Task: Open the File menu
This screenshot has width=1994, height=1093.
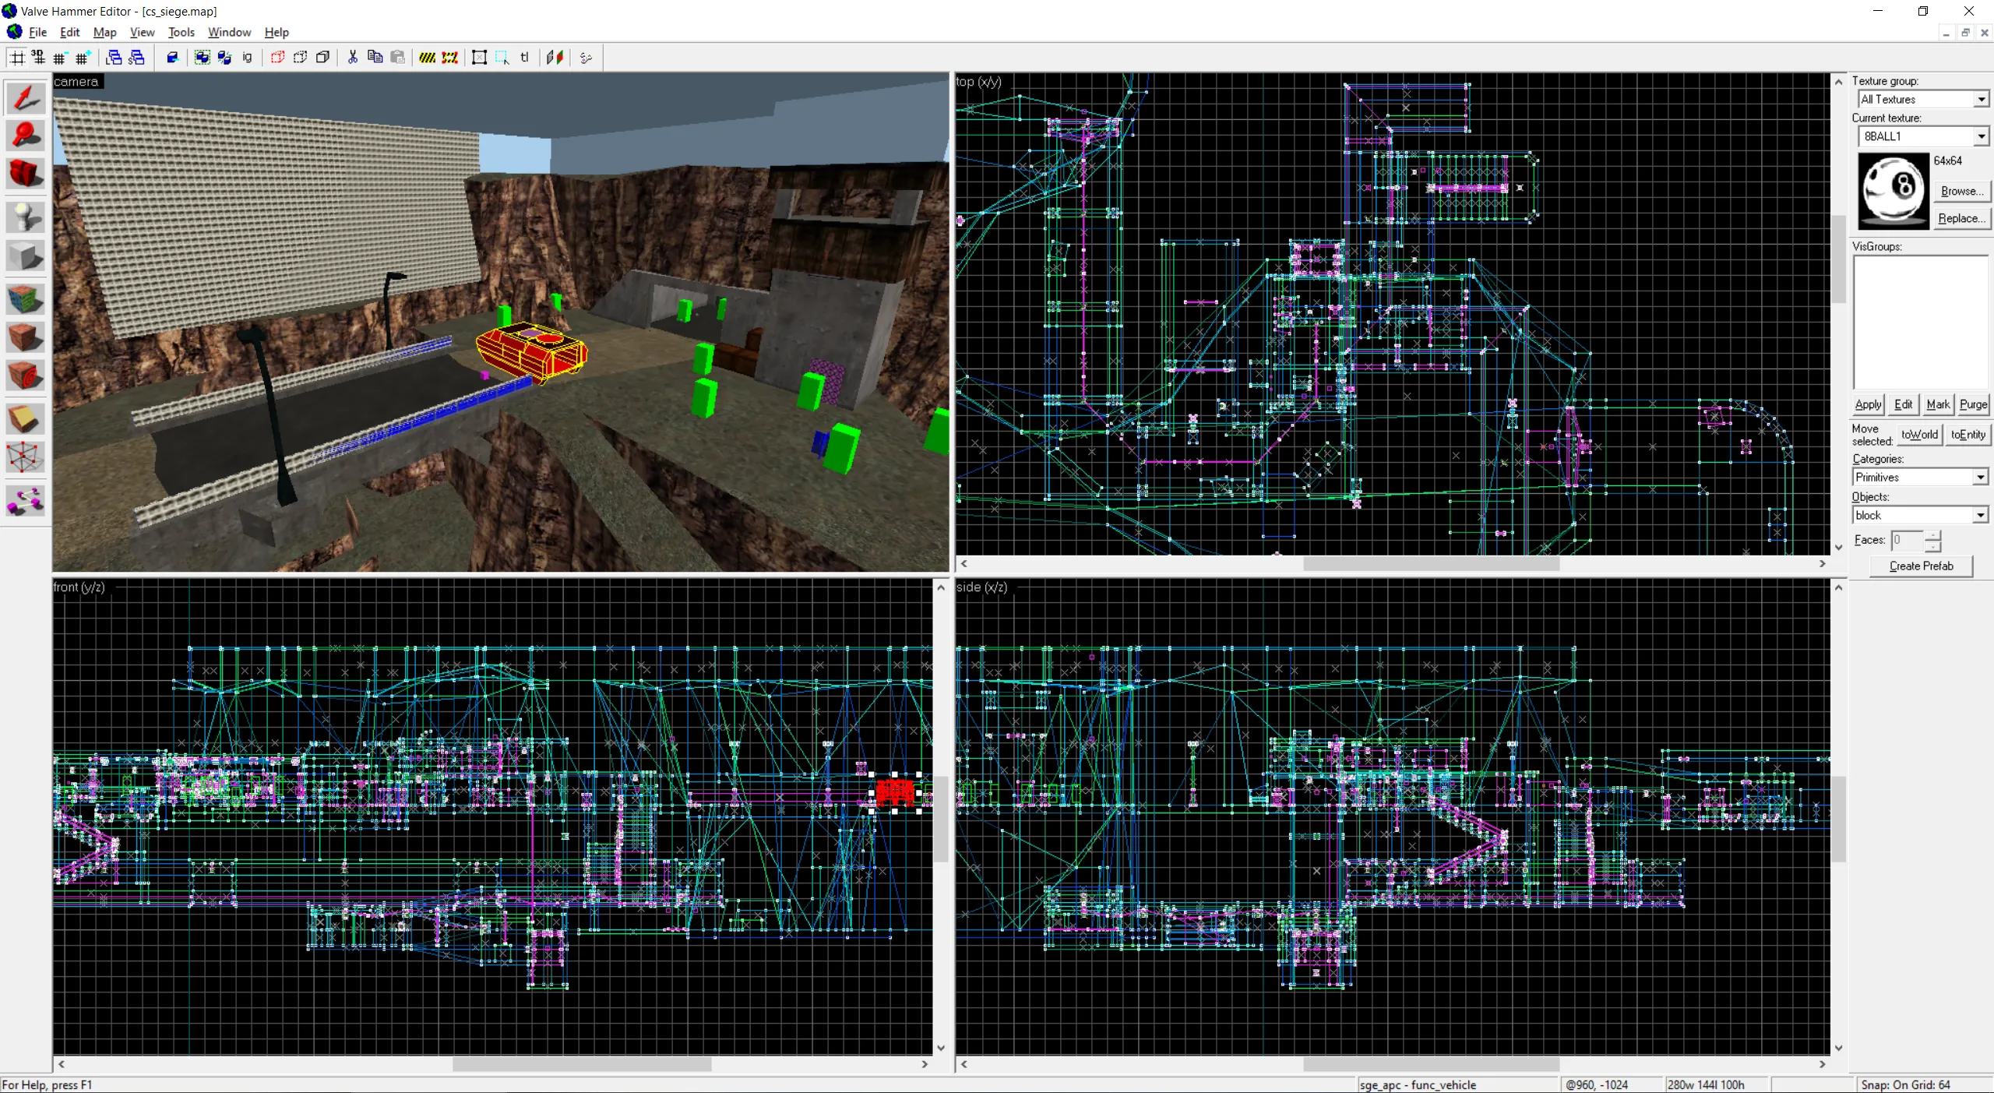Action: (37, 32)
